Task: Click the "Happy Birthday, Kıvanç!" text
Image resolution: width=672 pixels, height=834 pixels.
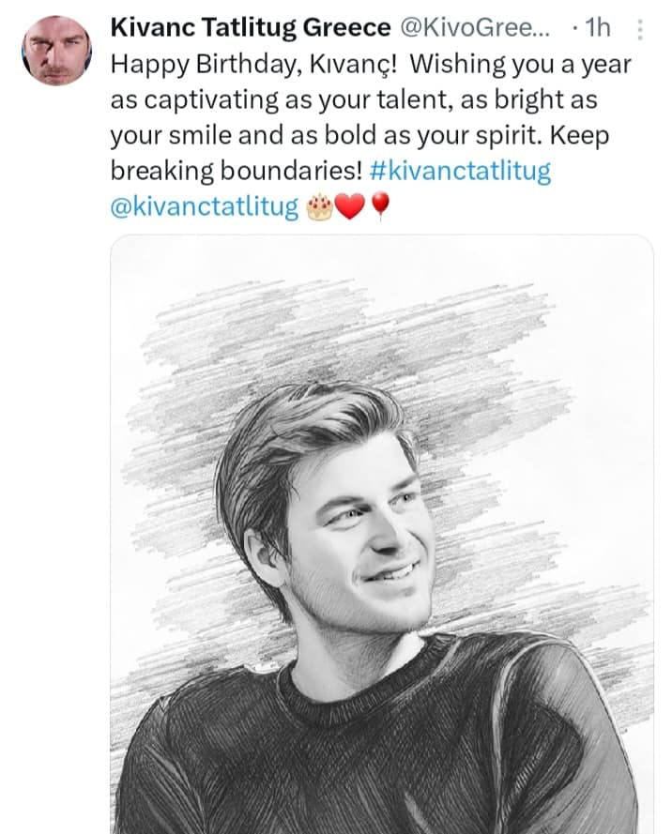Action: [253, 65]
